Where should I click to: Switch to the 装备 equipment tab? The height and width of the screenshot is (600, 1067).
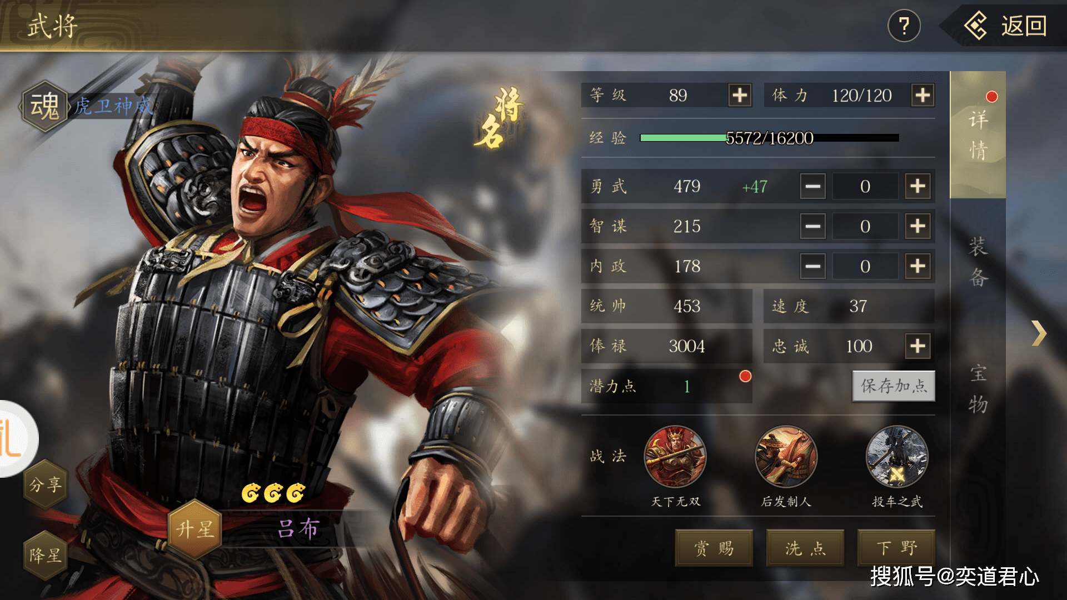(x=978, y=262)
